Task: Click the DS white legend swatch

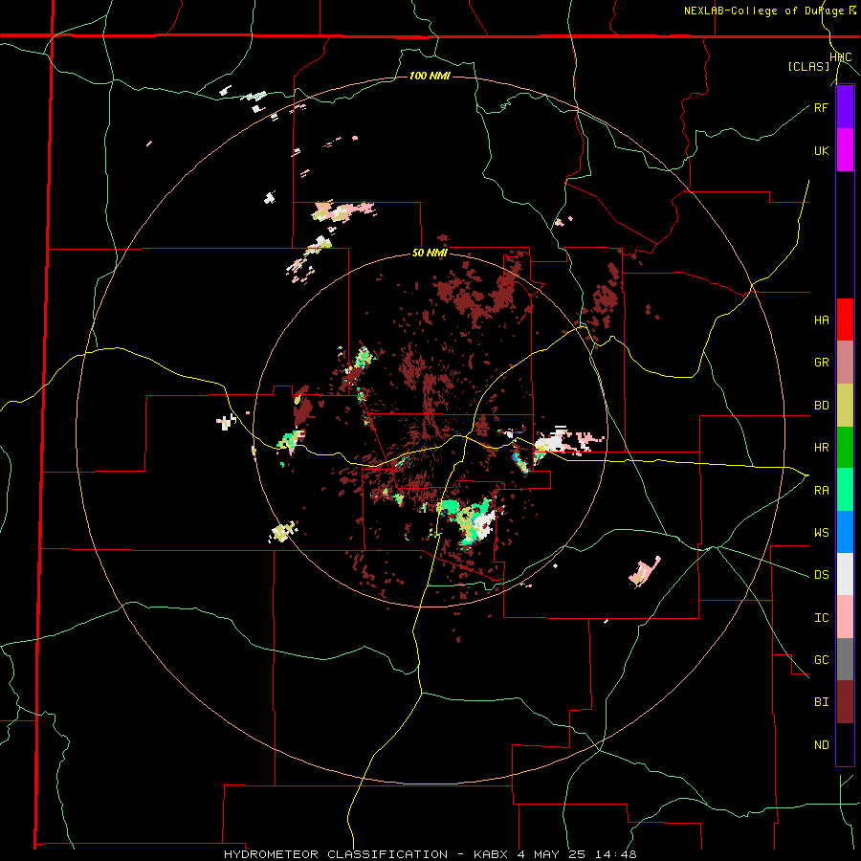Action: (x=845, y=574)
